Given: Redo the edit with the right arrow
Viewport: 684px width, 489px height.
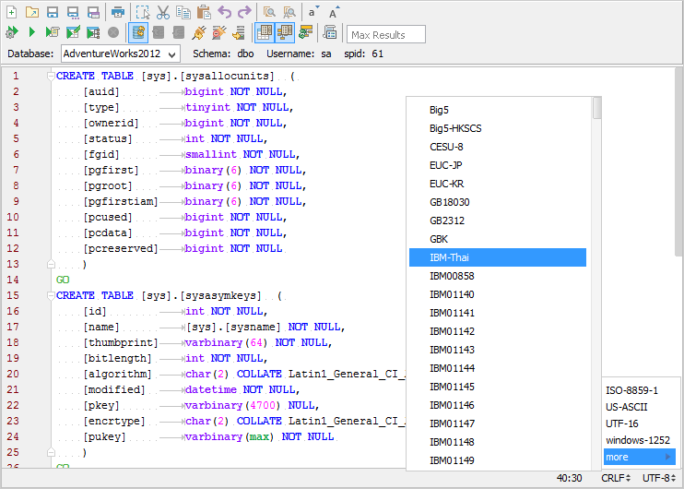Looking at the screenshot, I should pyautogui.click(x=244, y=12).
